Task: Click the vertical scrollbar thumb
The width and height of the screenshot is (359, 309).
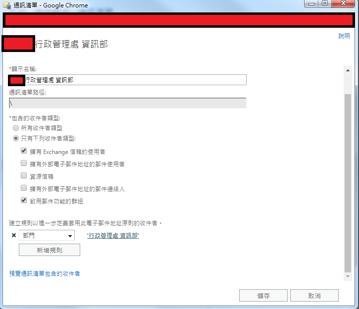Action: [348, 183]
